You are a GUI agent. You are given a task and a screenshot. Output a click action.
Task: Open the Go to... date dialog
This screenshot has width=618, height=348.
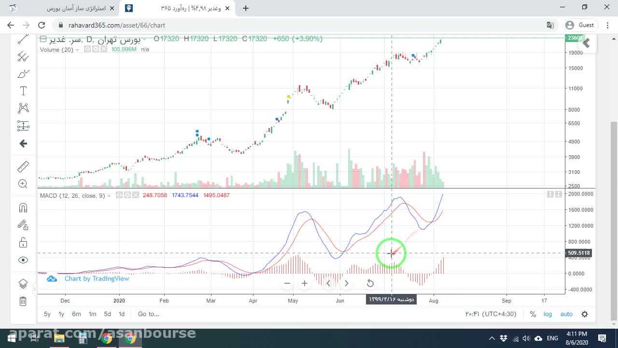pyautogui.click(x=148, y=314)
